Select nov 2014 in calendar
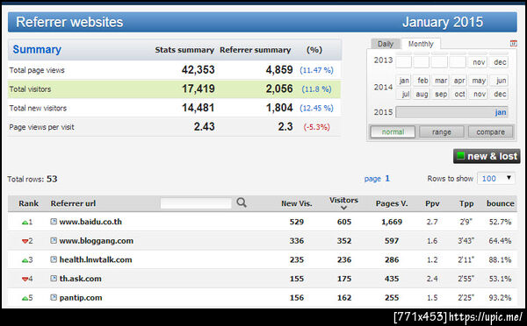This screenshot has height=326, width=527. click(x=479, y=94)
